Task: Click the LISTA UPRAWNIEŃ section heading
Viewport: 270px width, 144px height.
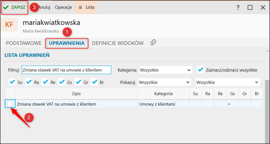Action: (x=27, y=55)
